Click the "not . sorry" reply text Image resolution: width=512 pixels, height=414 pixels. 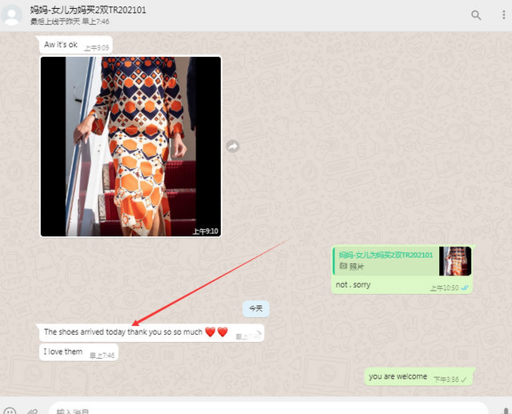coord(353,285)
